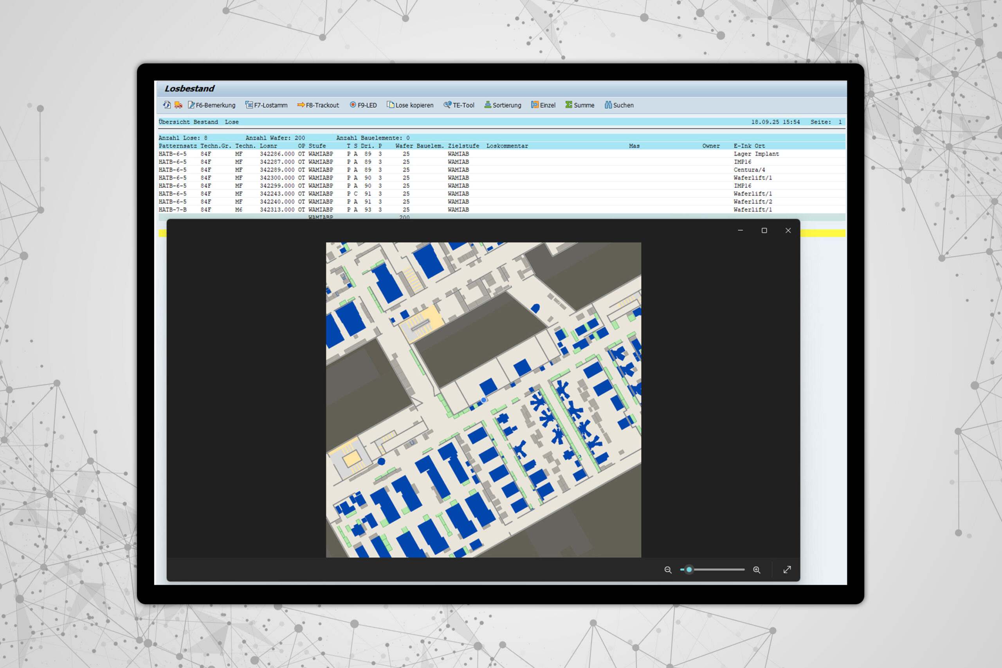Open Suchen search with binoculars icon
This screenshot has height=668, width=1002.
pos(619,105)
